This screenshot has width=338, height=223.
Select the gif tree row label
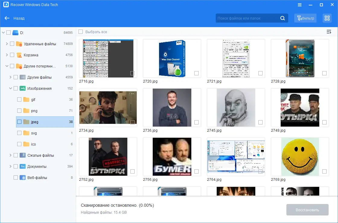[x=33, y=100]
